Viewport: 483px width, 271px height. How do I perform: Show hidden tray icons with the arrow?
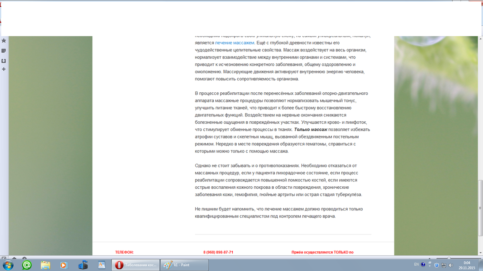click(x=429, y=265)
